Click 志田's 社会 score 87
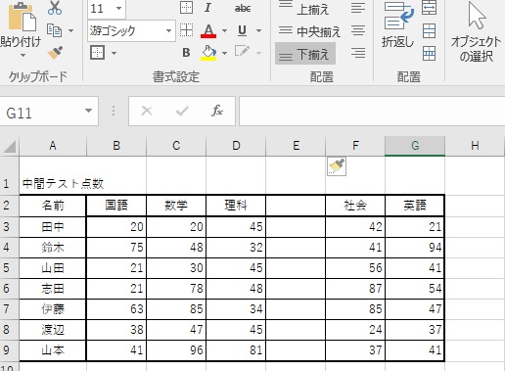 (x=355, y=289)
